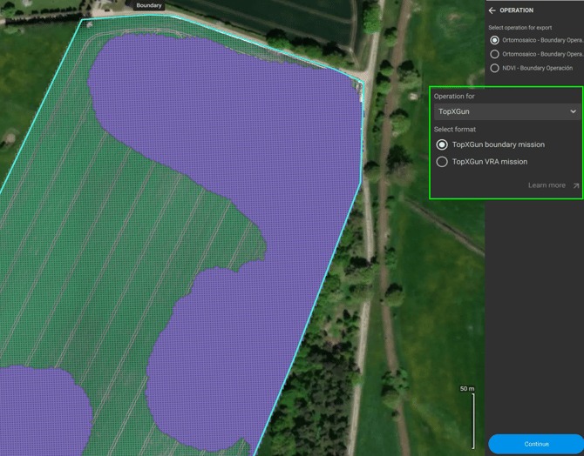Select TopXGun boundary mission format
The height and width of the screenshot is (456, 584).
(x=442, y=144)
